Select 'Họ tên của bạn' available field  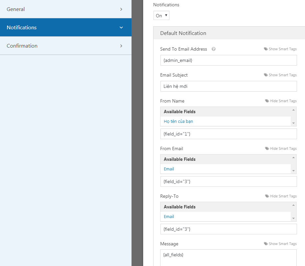pyautogui.click(x=178, y=121)
